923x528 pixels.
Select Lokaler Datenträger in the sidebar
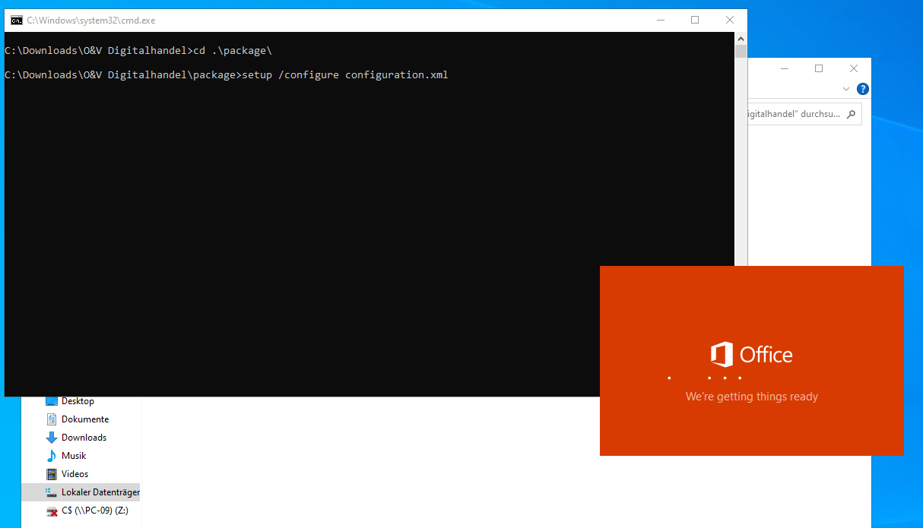100,492
